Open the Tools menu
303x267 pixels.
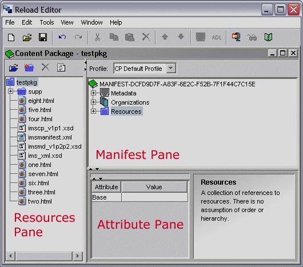click(47, 22)
